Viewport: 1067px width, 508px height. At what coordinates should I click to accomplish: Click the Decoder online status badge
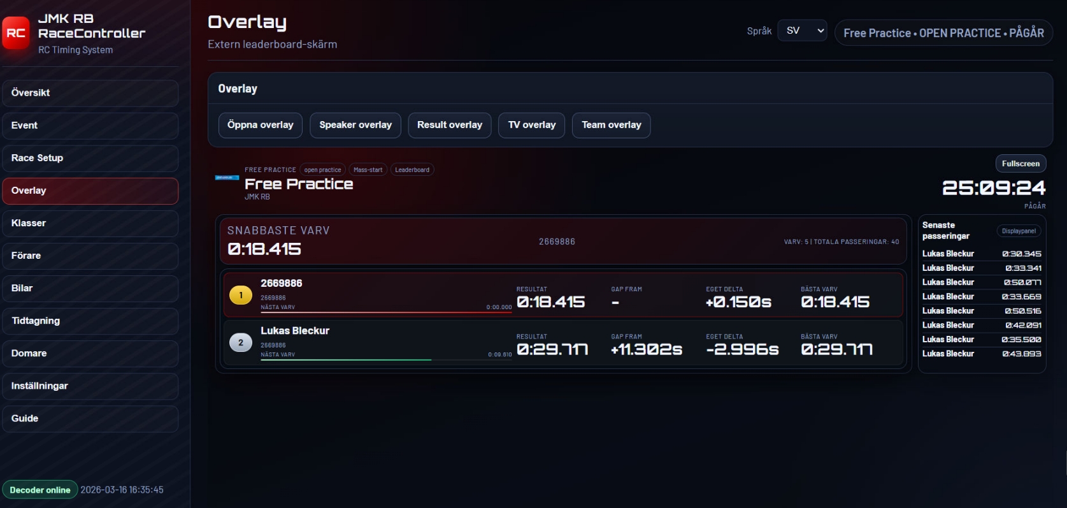pos(40,490)
